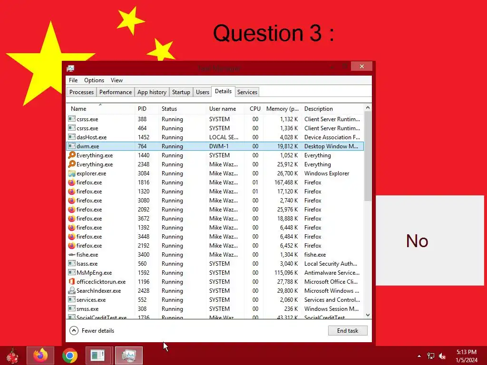Click the network tray icon
The width and height of the screenshot is (487, 365).
431,356
